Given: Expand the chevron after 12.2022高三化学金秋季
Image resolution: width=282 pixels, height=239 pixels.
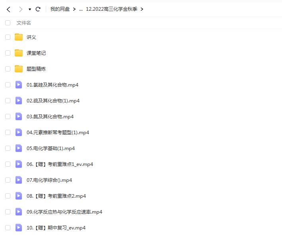Looking at the screenshot, I should click(142, 9).
